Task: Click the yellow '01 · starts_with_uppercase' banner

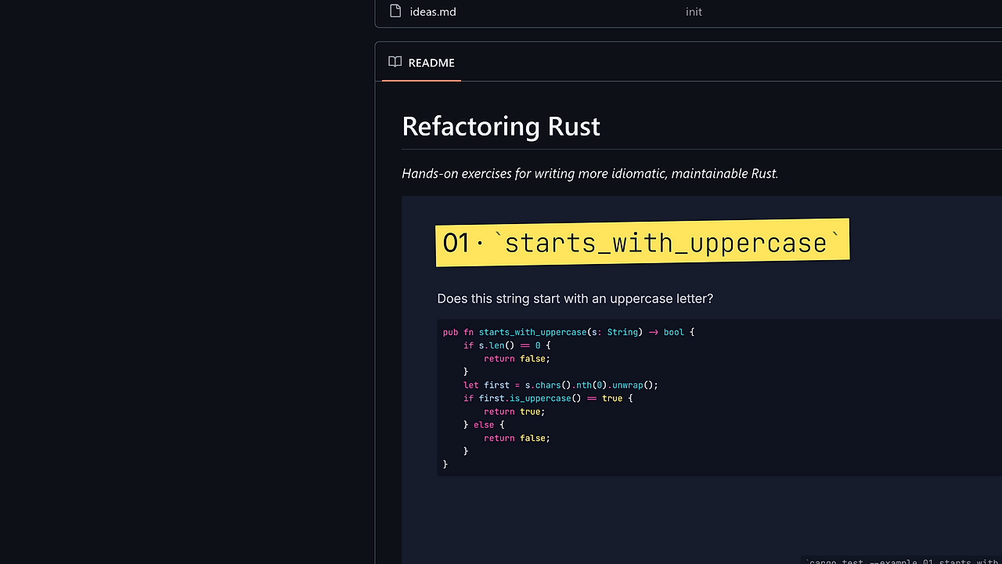Action: (642, 242)
